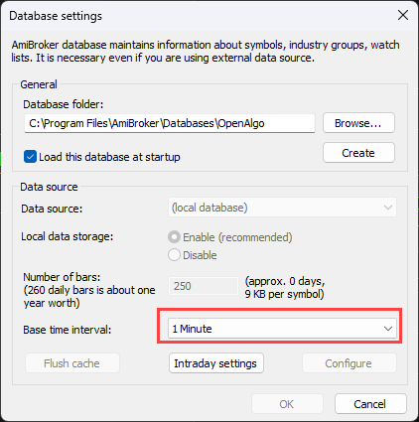Click the AmiBroker database description paragraph
Viewport: 419px width, 422px height.
(x=206, y=52)
